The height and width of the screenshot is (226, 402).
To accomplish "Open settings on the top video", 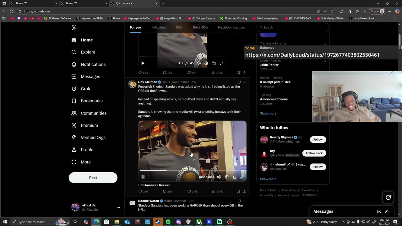I will tap(206, 63).
